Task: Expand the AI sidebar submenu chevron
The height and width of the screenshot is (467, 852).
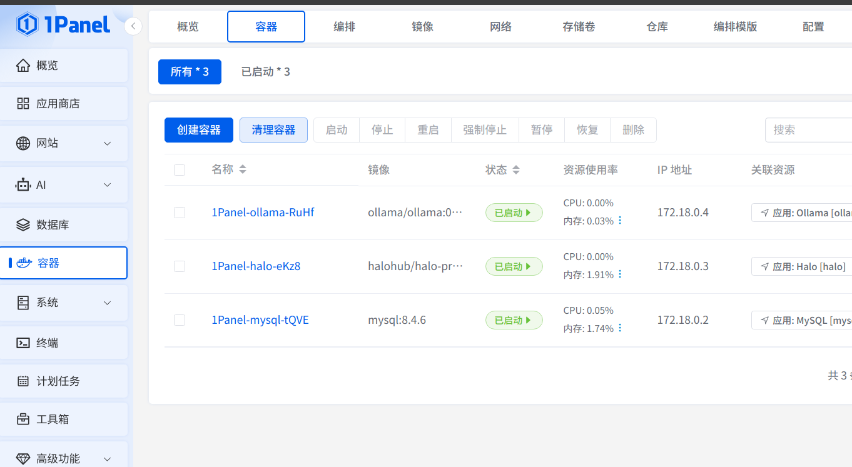Action: (108, 185)
